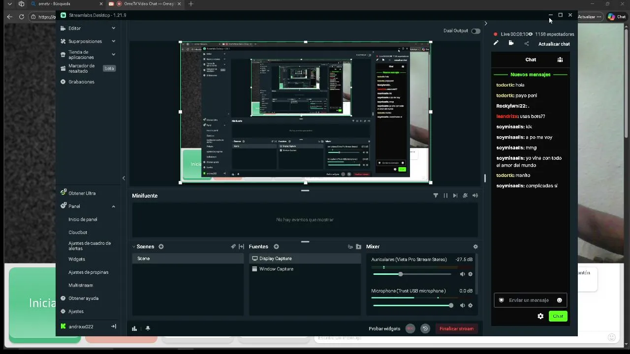Start recording with REC button
Image resolution: width=630 pixels, height=354 pixels.
pos(410,328)
